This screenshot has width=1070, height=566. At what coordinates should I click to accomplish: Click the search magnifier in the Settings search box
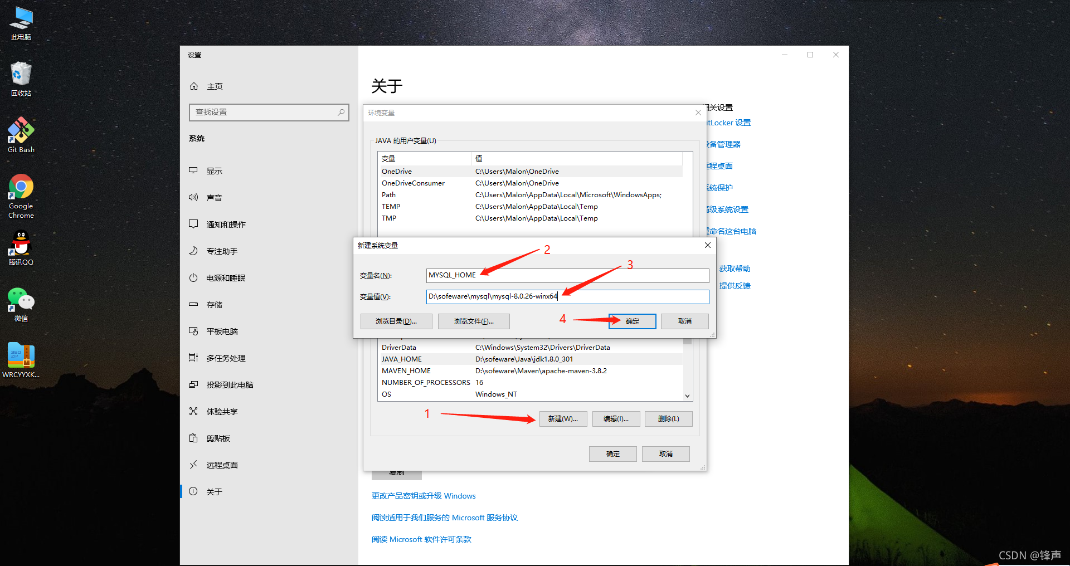click(341, 112)
